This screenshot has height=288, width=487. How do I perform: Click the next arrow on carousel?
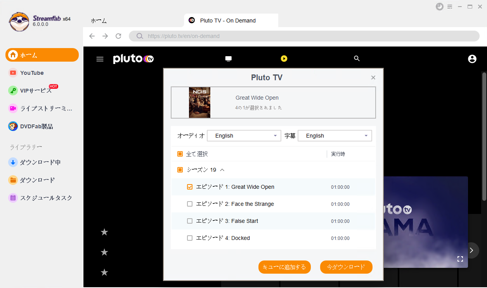point(471,250)
